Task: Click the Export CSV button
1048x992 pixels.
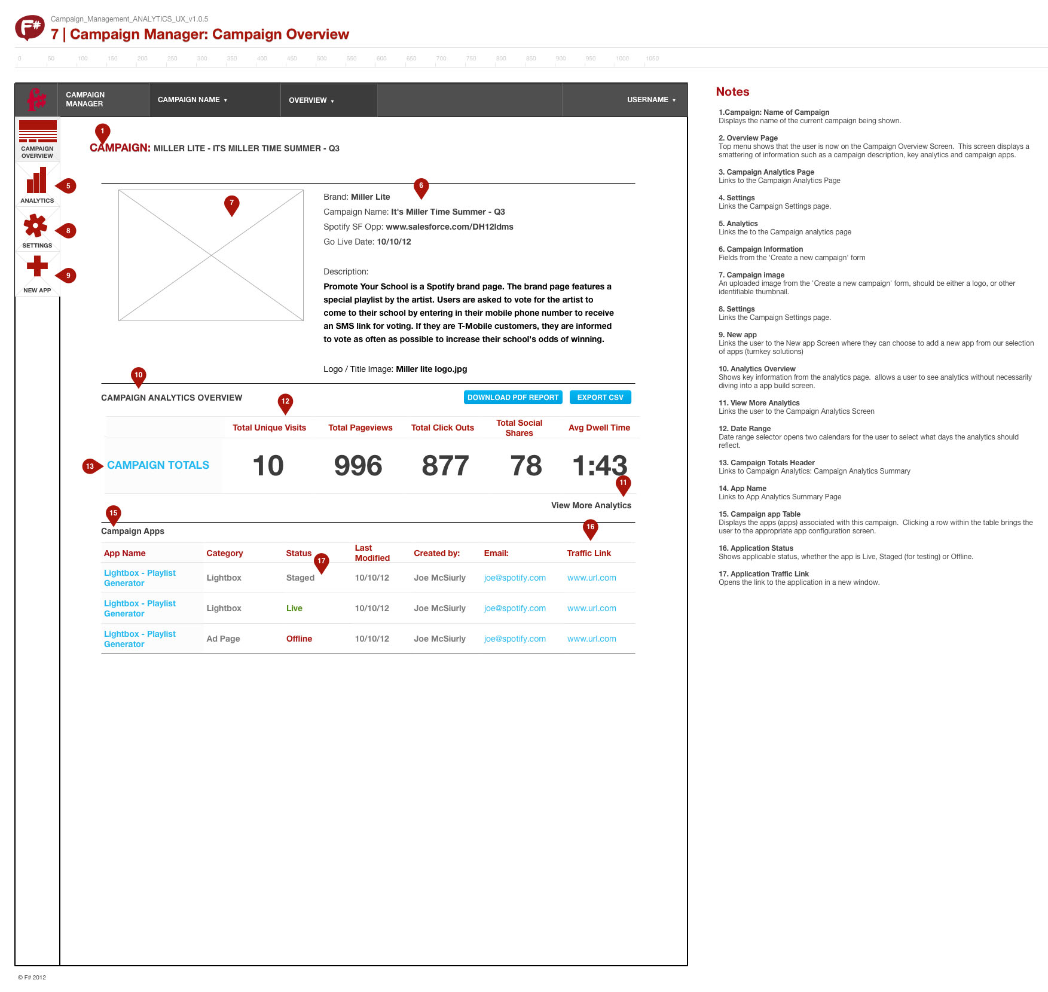Action: [x=600, y=398]
